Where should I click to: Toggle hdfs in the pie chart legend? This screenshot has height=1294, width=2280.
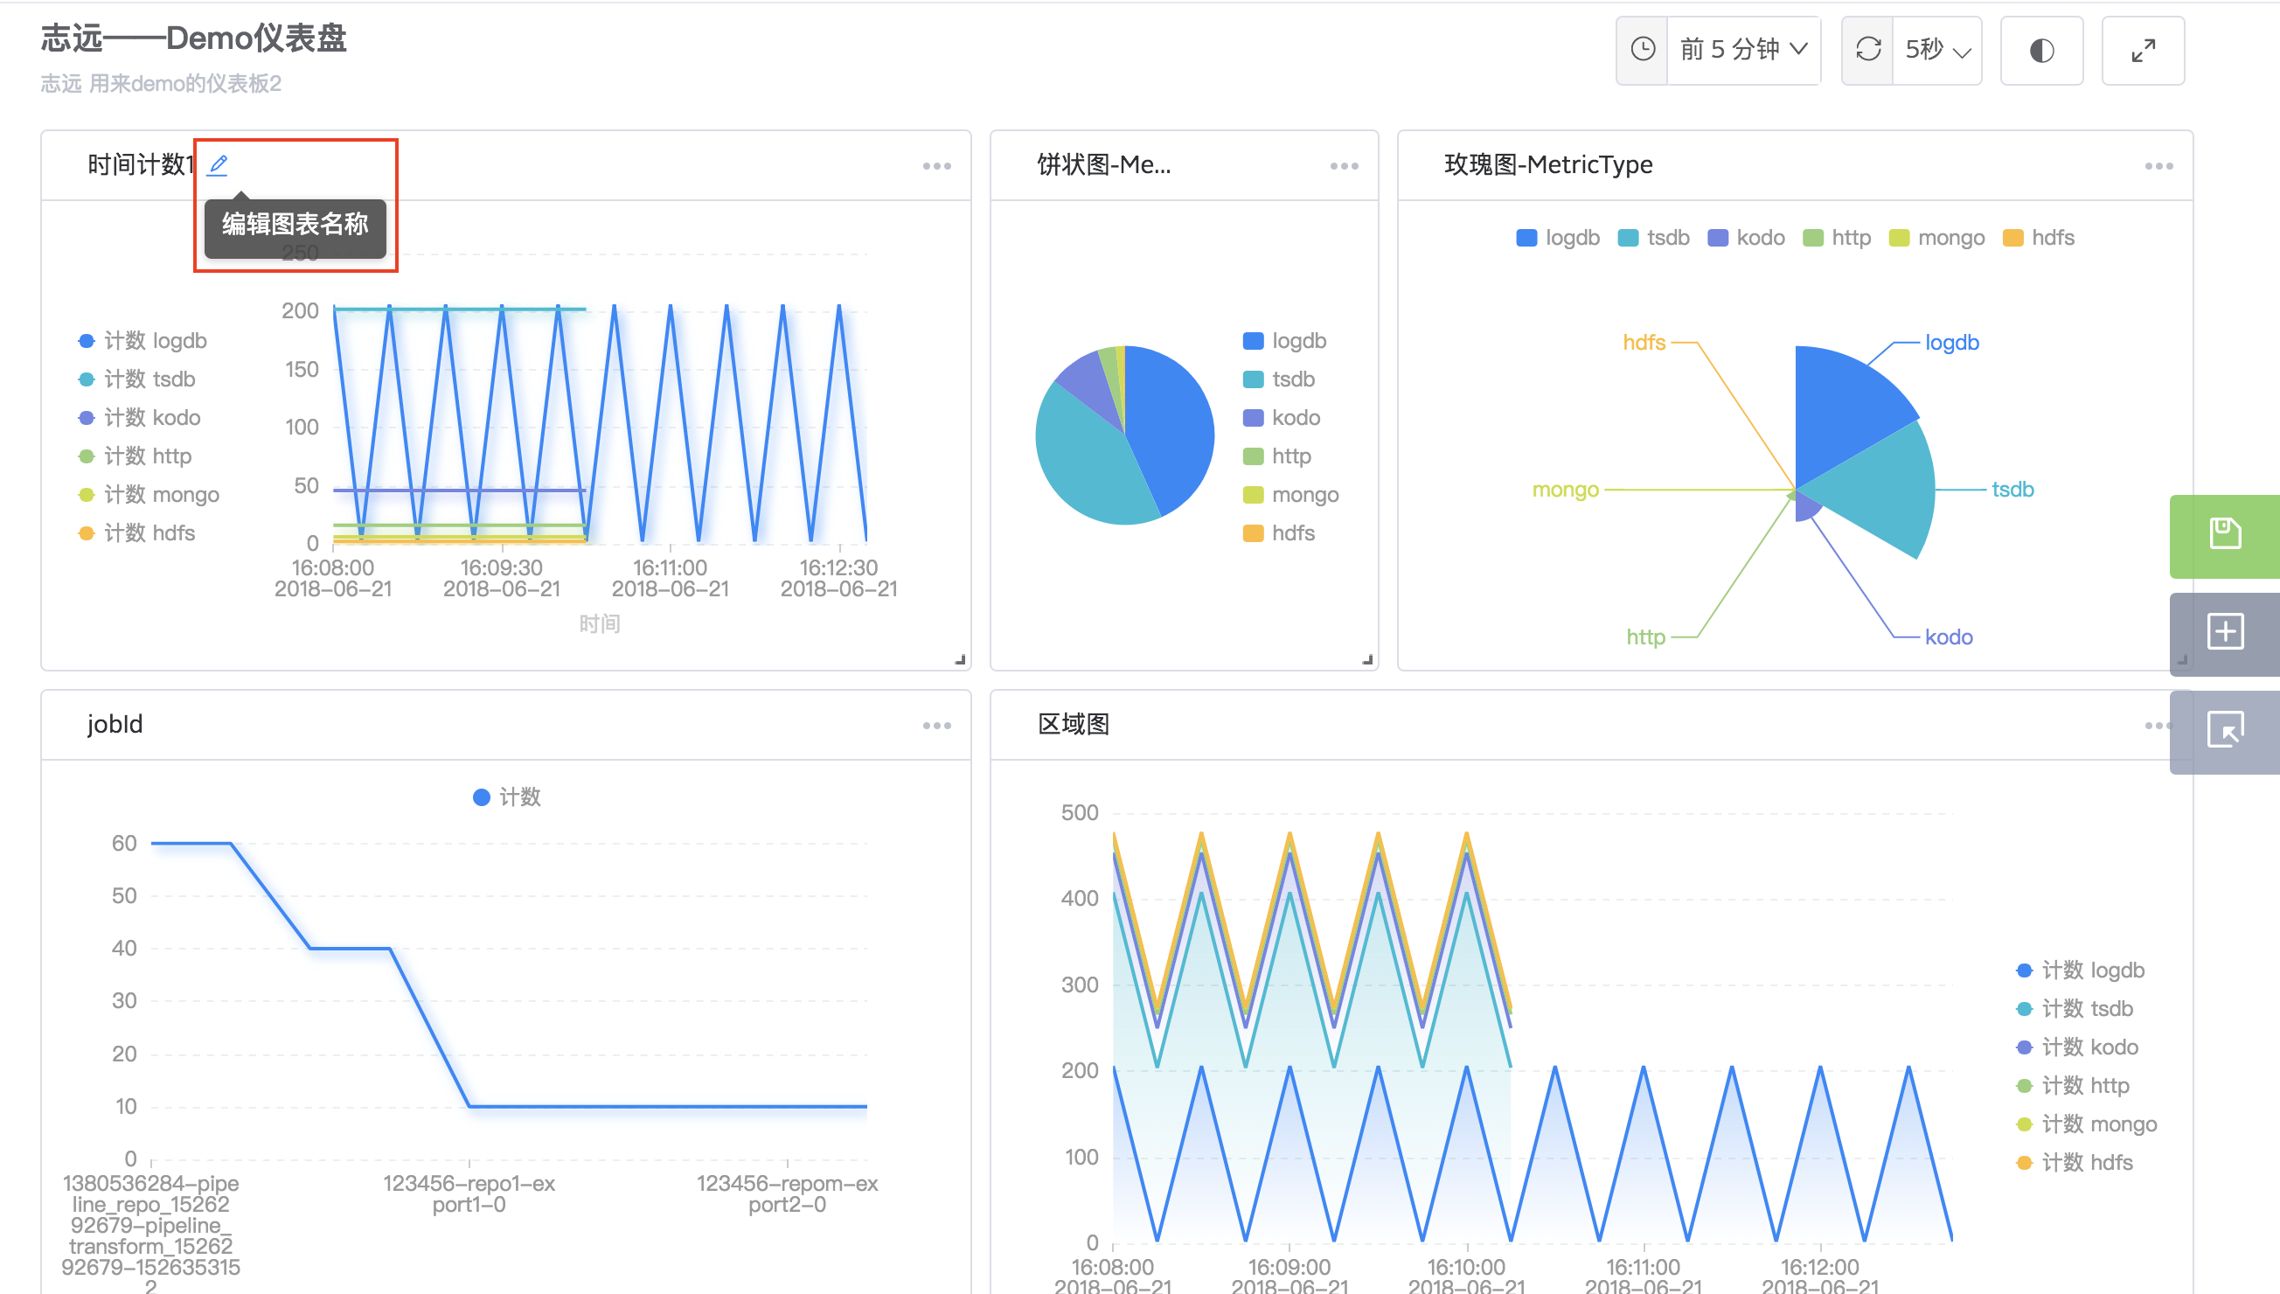1279,532
